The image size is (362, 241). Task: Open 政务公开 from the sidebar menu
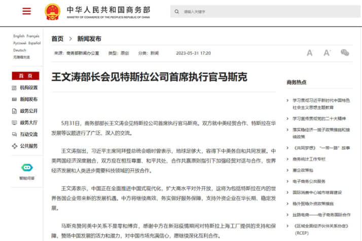[x=28, y=111]
